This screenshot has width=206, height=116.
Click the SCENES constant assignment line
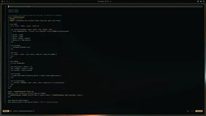35,21
